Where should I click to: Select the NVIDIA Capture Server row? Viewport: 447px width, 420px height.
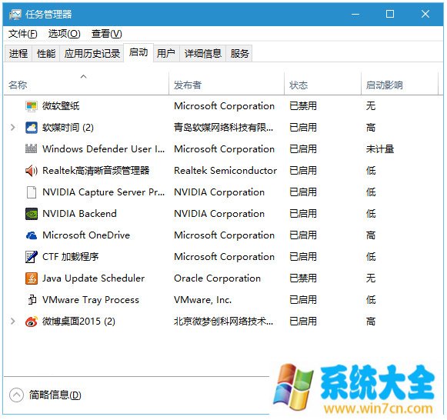(223, 192)
